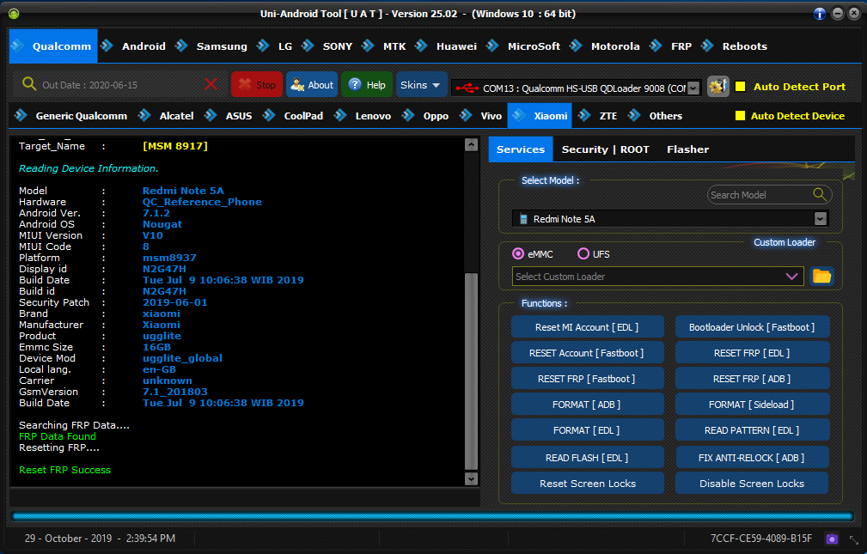This screenshot has width=867, height=554.
Task: Click RESET FRP [ EDL ] button
Action: pyautogui.click(x=752, y=353)
